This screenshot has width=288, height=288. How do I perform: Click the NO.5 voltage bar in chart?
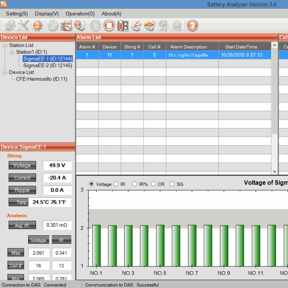[160, 246]
